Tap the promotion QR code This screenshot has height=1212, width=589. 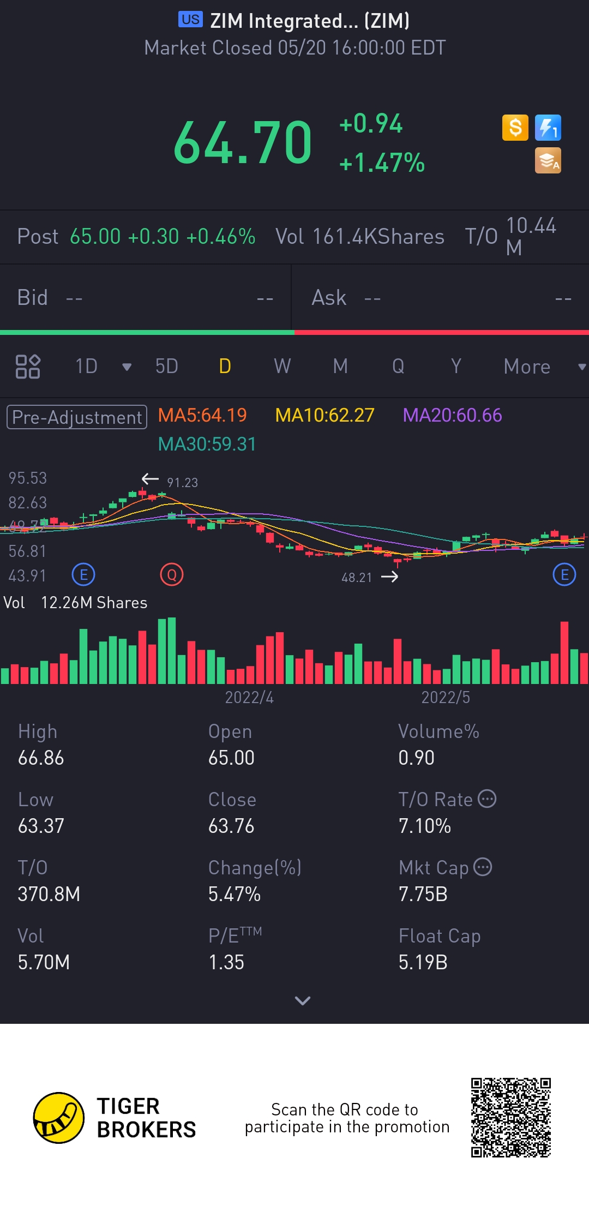(511, 1118)
